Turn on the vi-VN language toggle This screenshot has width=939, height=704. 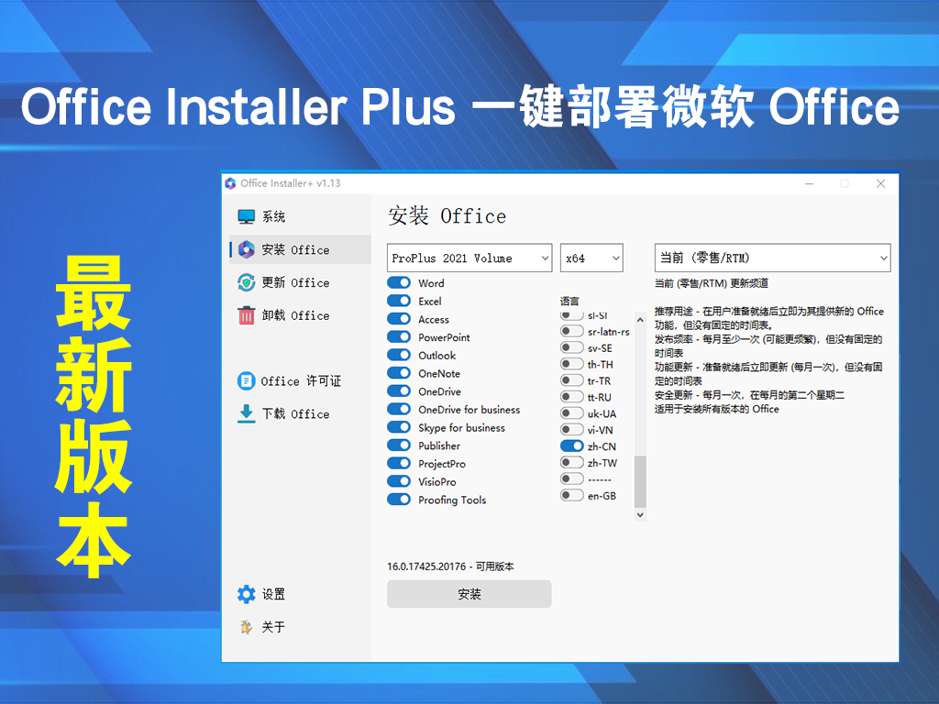pyautogui.click(x=572, y=429)
